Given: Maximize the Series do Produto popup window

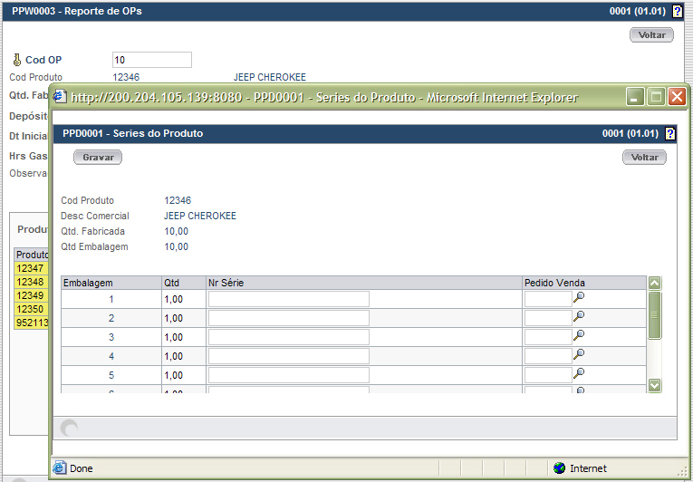Looking at the screenshot, I should tap(656, 96).
